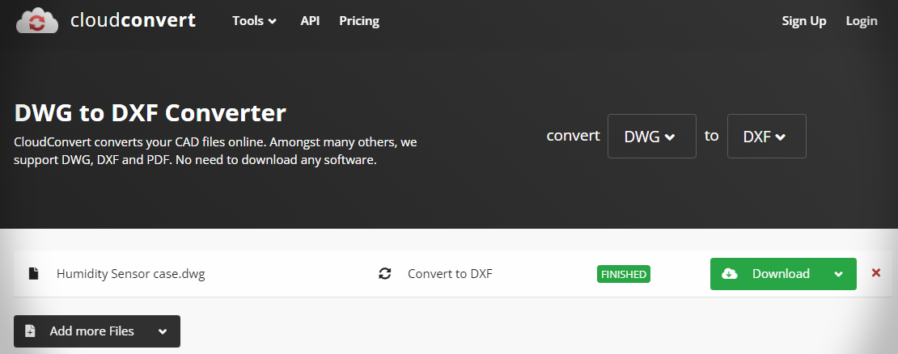Click the cloudconvert brand name text

133,20
